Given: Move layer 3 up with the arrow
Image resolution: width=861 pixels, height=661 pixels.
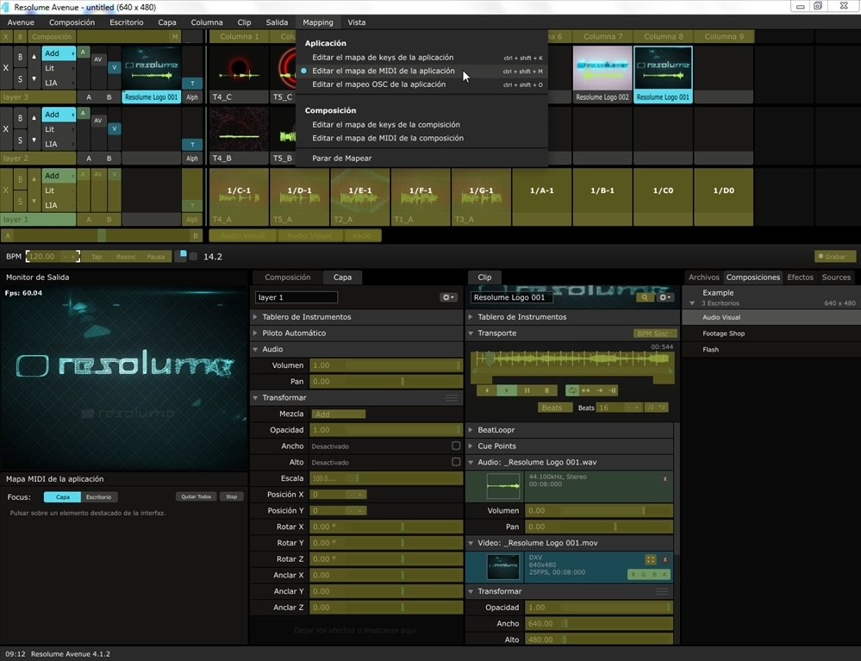Looking at the screenshot, I should pos(34,57).
